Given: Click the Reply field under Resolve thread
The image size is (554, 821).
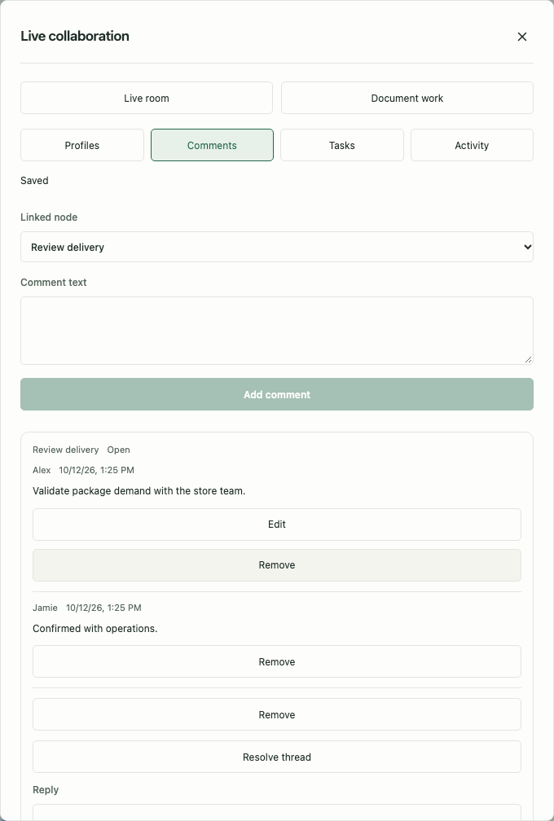Looking at the screenshot, I should (277, 813).
